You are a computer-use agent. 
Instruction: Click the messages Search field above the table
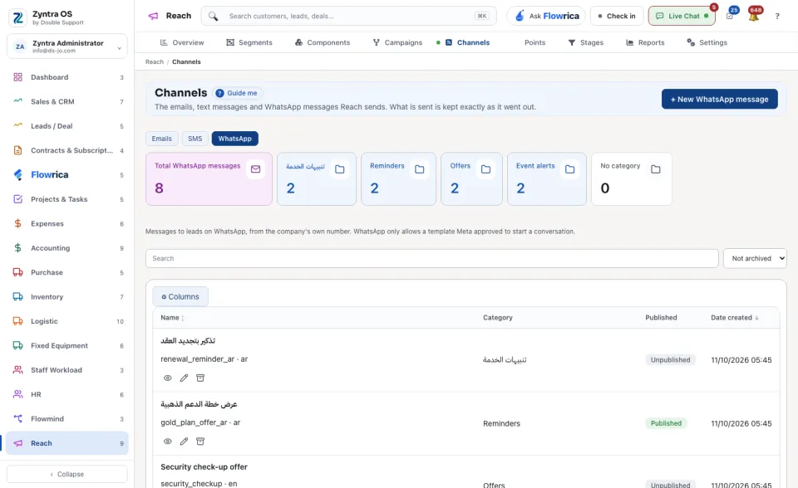pos(432,258)
